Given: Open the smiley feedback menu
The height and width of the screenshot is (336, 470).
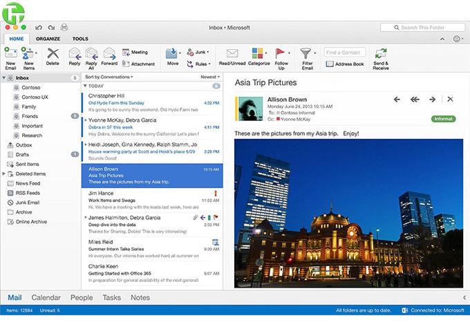Looking at the screenshot, I should 458,39.
